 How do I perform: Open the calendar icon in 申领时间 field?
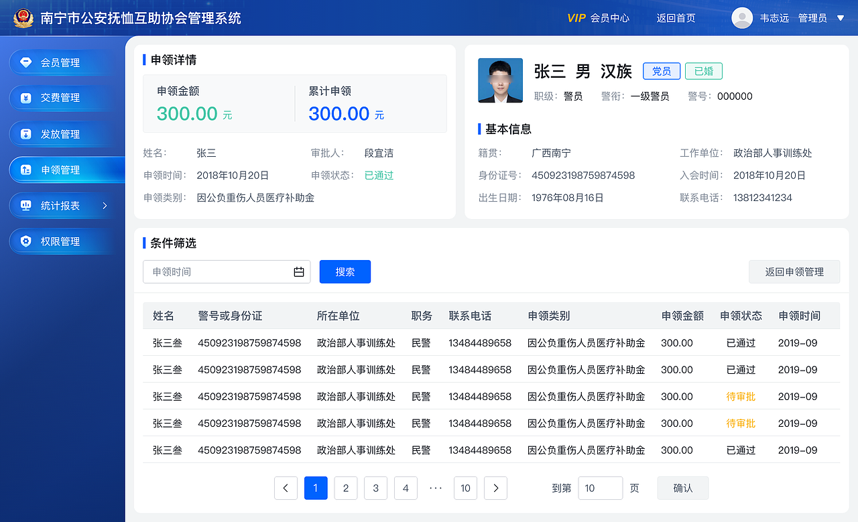point(299,271)
